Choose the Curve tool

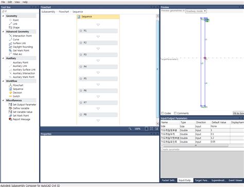point(16,40)
